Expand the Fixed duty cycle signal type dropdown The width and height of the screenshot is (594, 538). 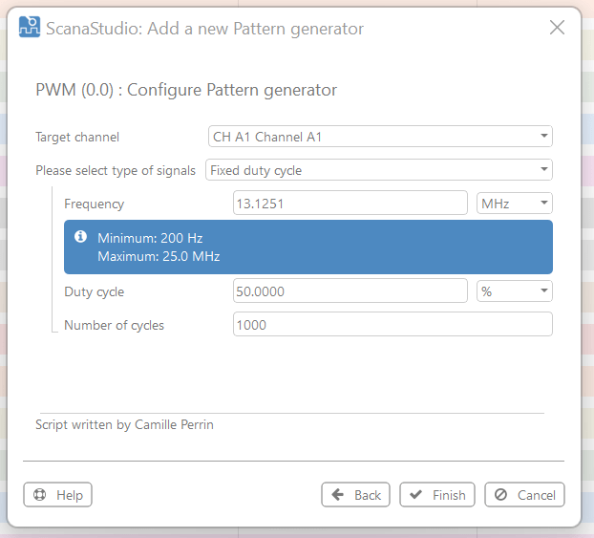[x=378, y=170]
